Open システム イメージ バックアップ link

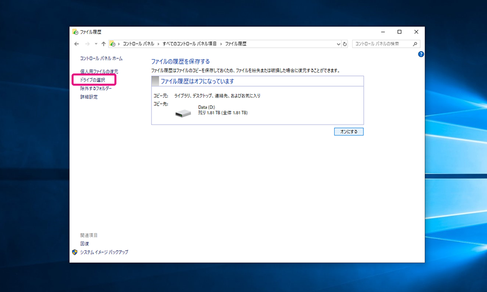(x=104, y=253)
